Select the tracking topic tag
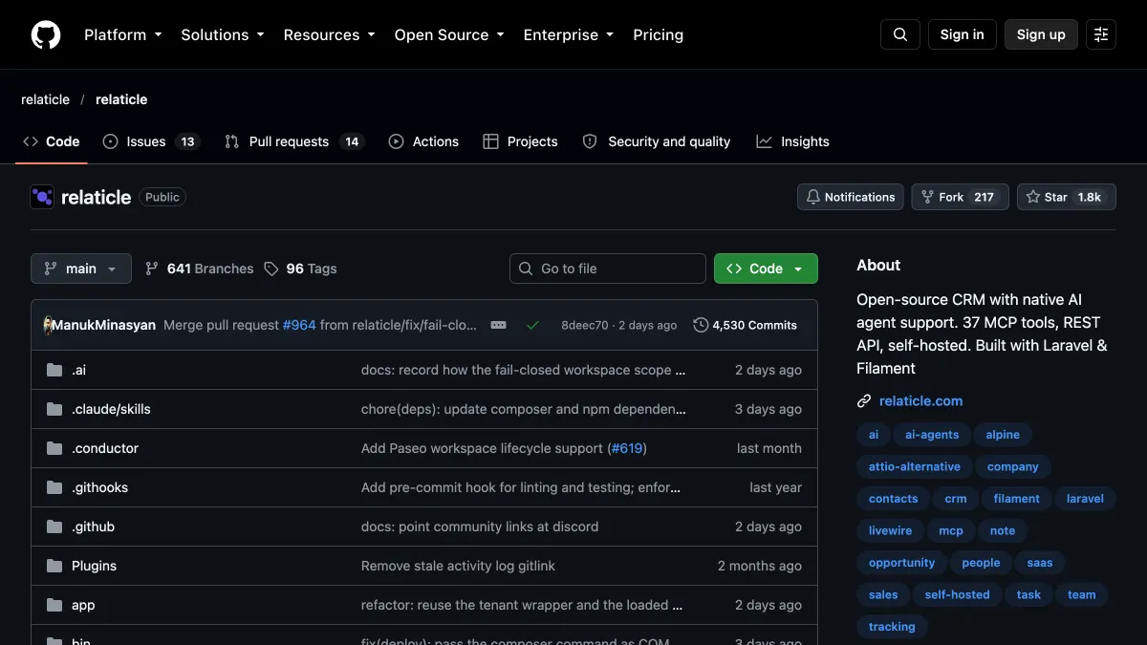 892,627
